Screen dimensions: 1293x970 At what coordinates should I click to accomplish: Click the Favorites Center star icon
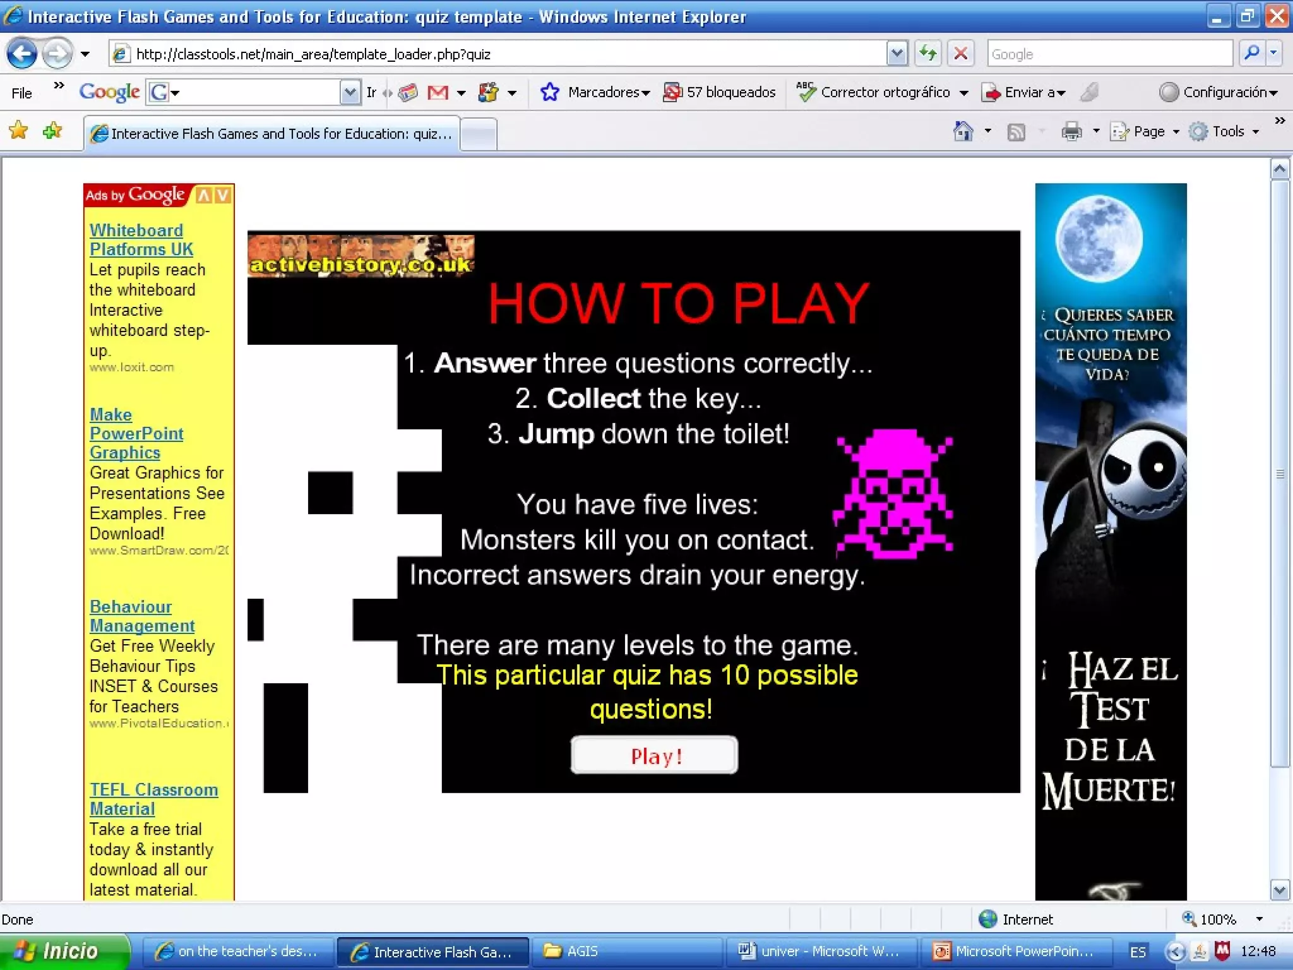(x=19, y=131)
